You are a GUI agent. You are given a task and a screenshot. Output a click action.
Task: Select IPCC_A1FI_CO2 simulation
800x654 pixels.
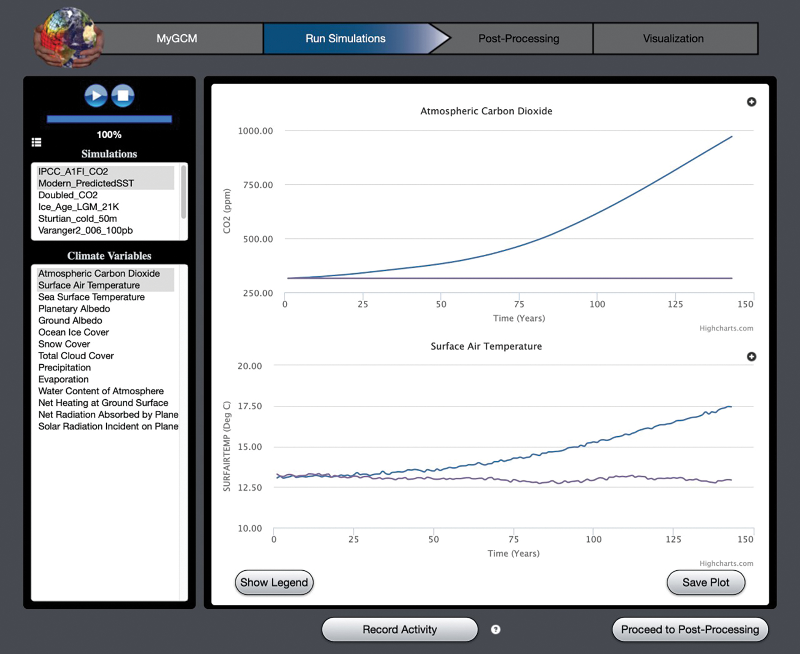click(106, 172)
